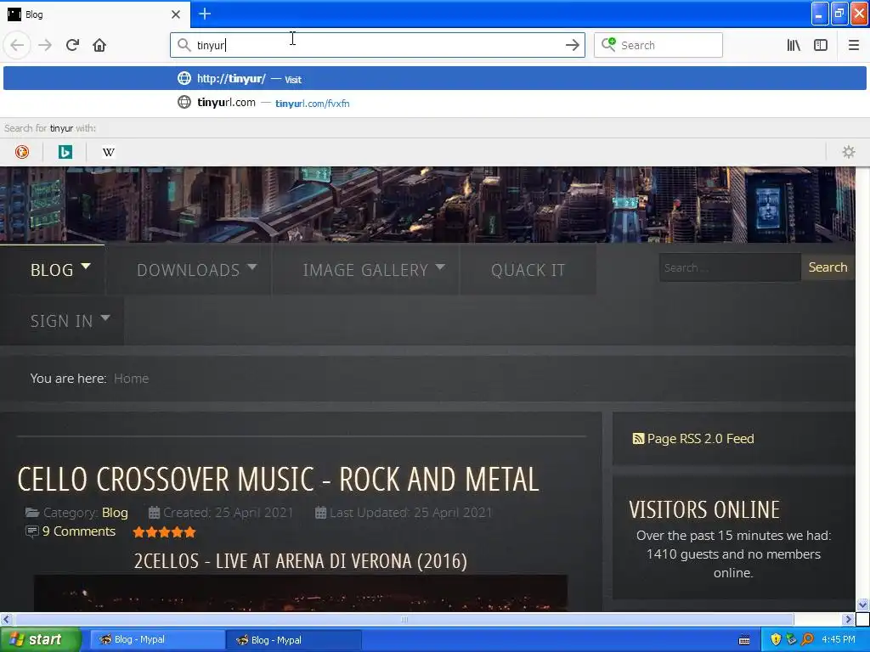The height and width of the screenshot is (652, 870).
Task: Click the Home breadcrumb link
Action: coord(131,378)
